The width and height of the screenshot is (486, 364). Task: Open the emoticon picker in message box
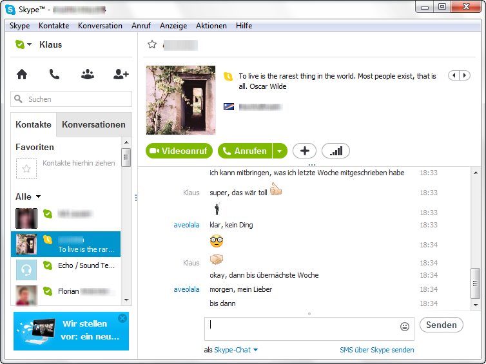[405, 327]
